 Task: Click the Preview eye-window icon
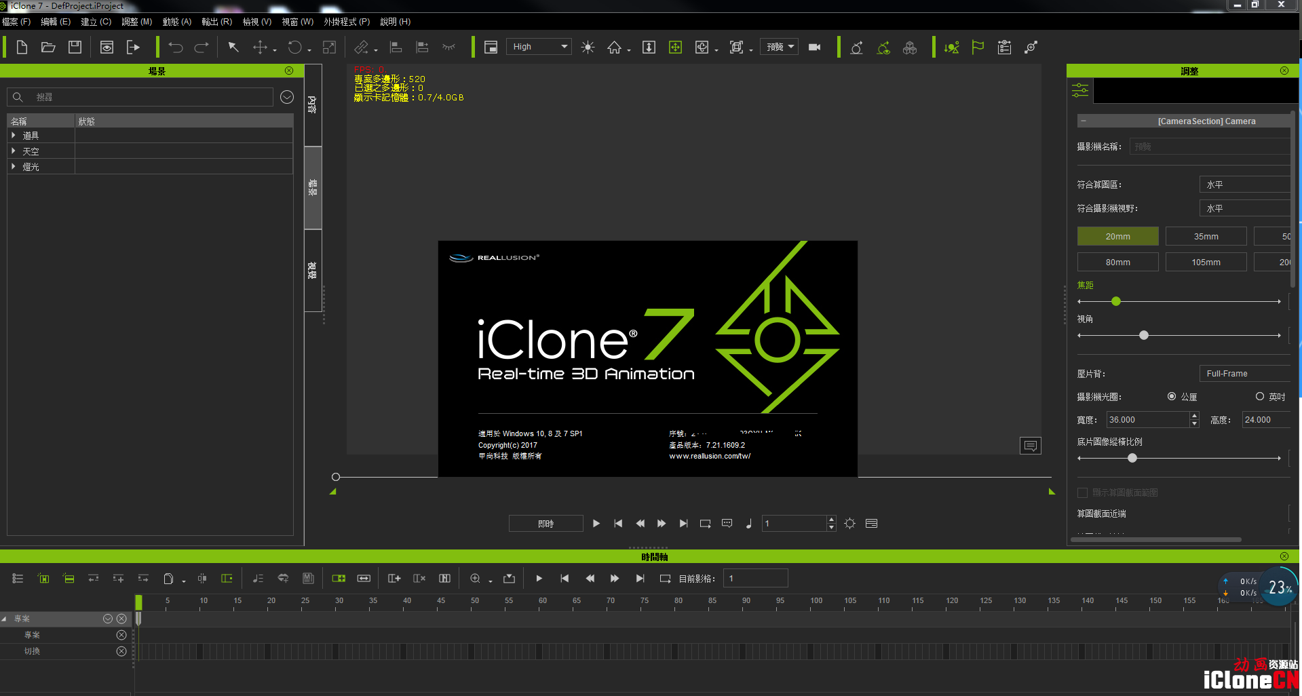click(107, 47)
